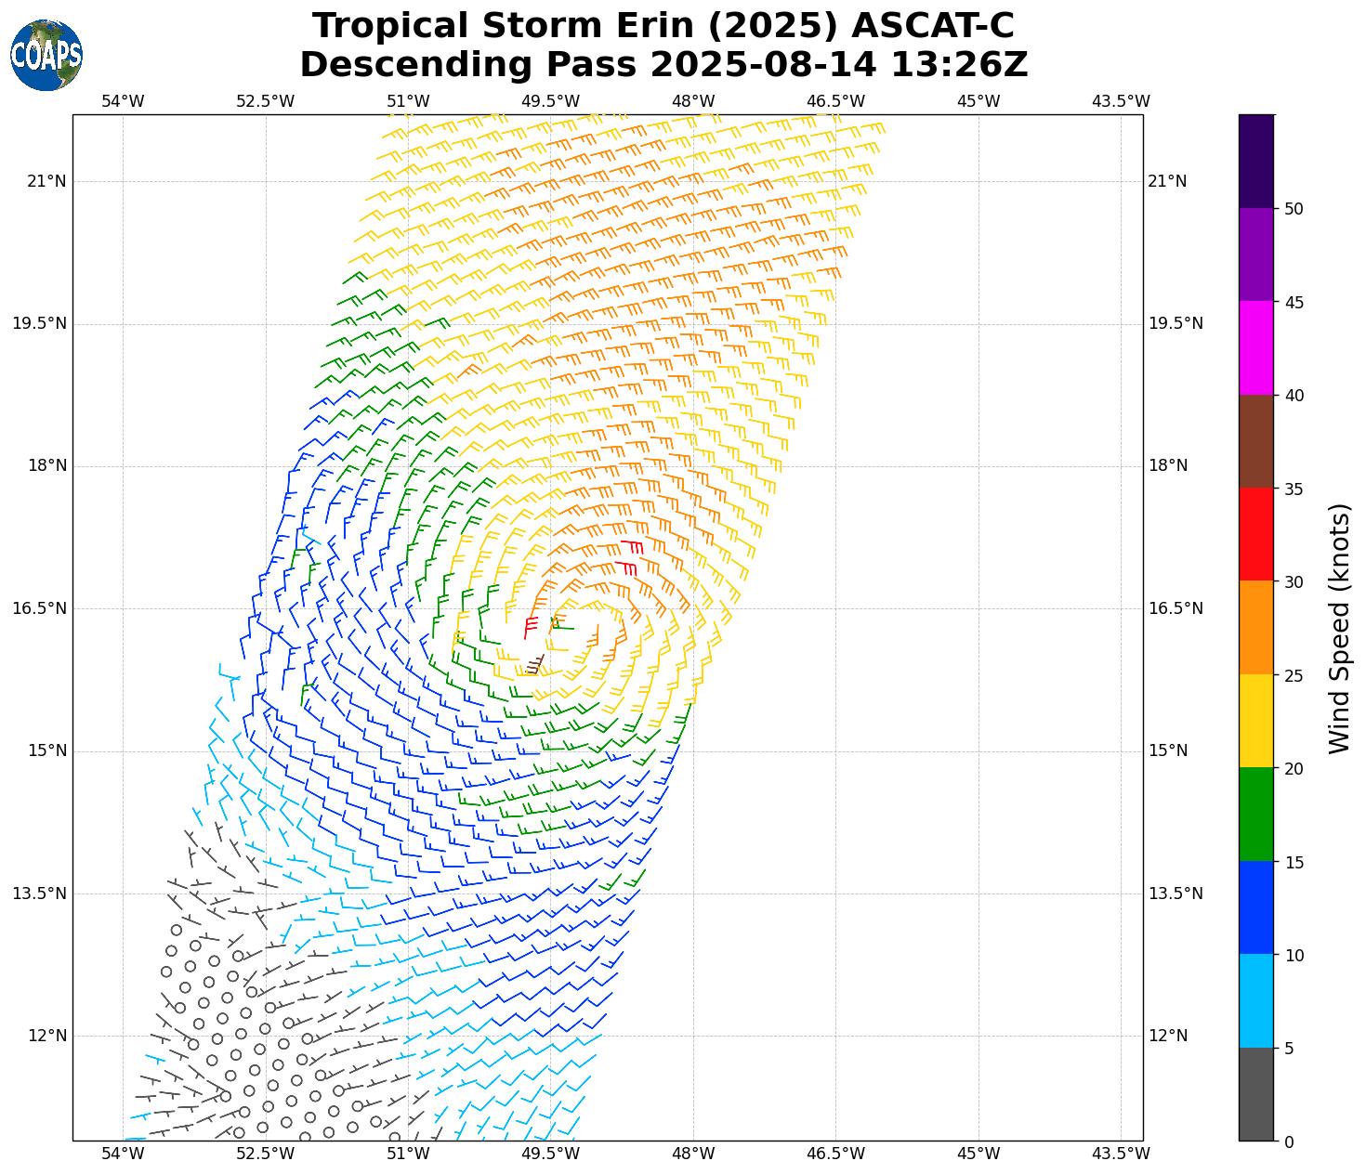Click the COAPS globe logo

tap(46, 55)
